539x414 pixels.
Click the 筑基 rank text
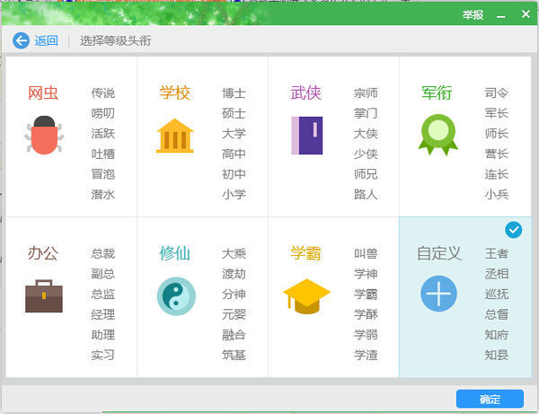click(234, 355)
